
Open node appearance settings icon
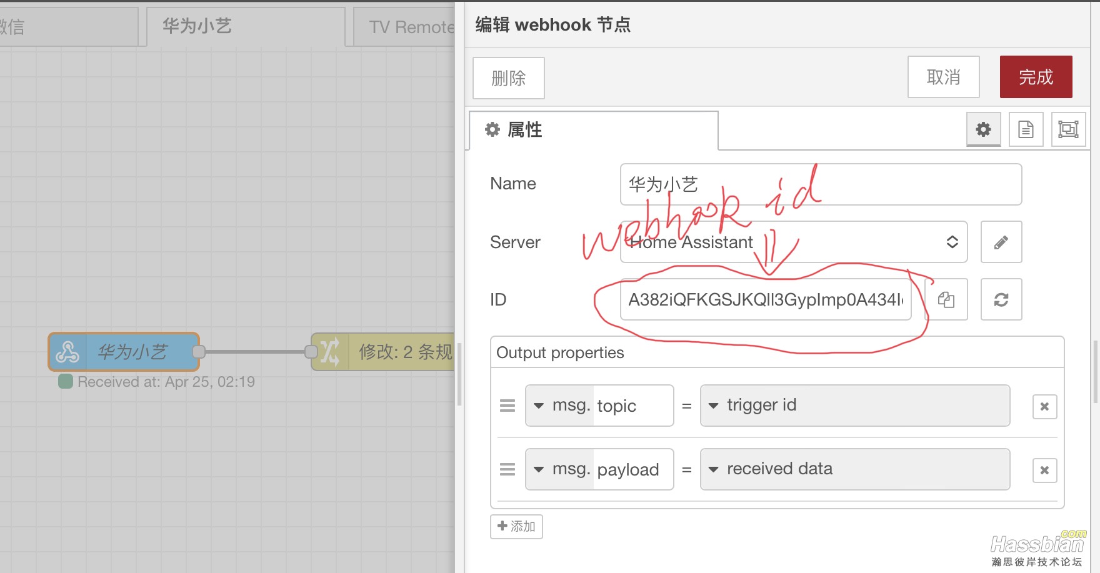[x=1068, y=129]
